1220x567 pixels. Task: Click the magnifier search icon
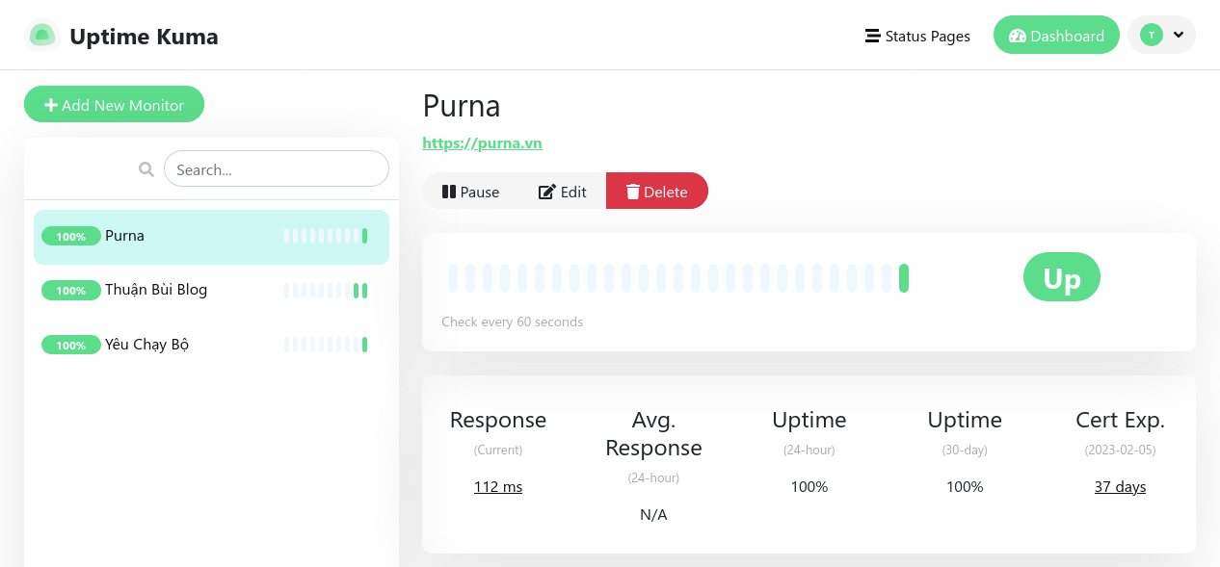pos(146,169)
